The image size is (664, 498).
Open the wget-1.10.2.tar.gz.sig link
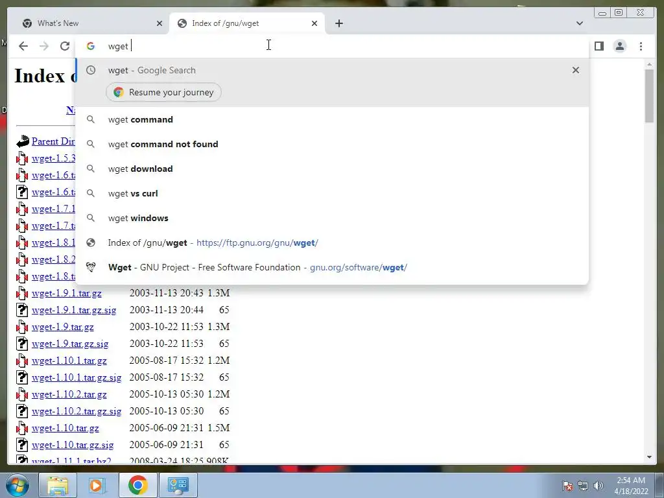[x=77, y=411]
